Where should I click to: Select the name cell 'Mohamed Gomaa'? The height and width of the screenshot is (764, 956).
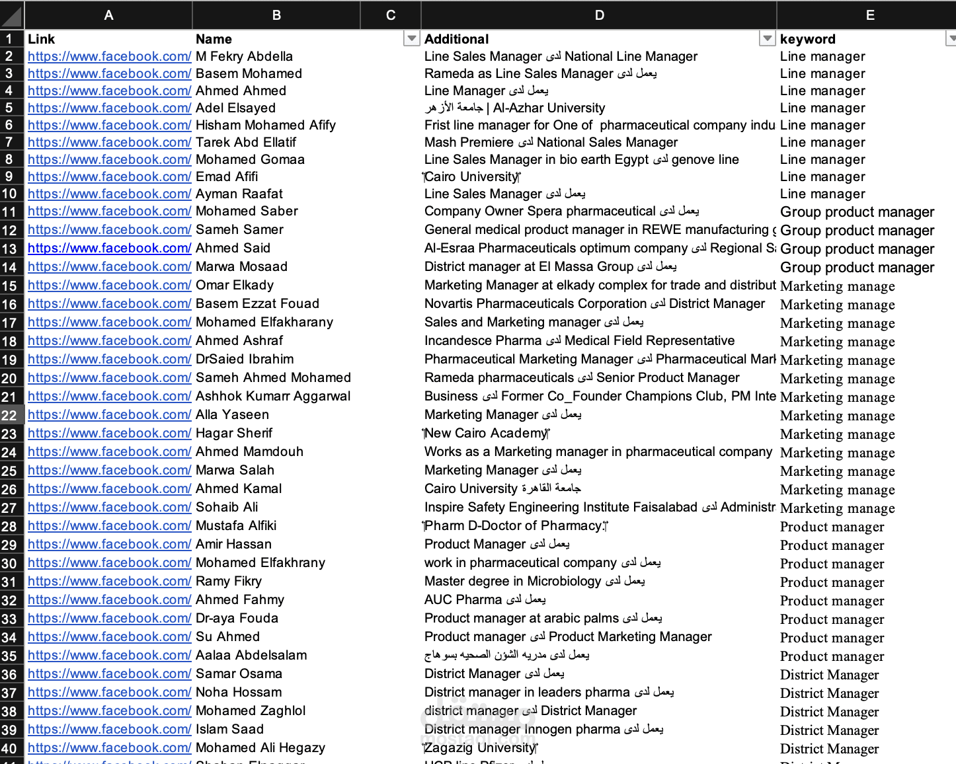pyautogui.click(x=276, y=160)
